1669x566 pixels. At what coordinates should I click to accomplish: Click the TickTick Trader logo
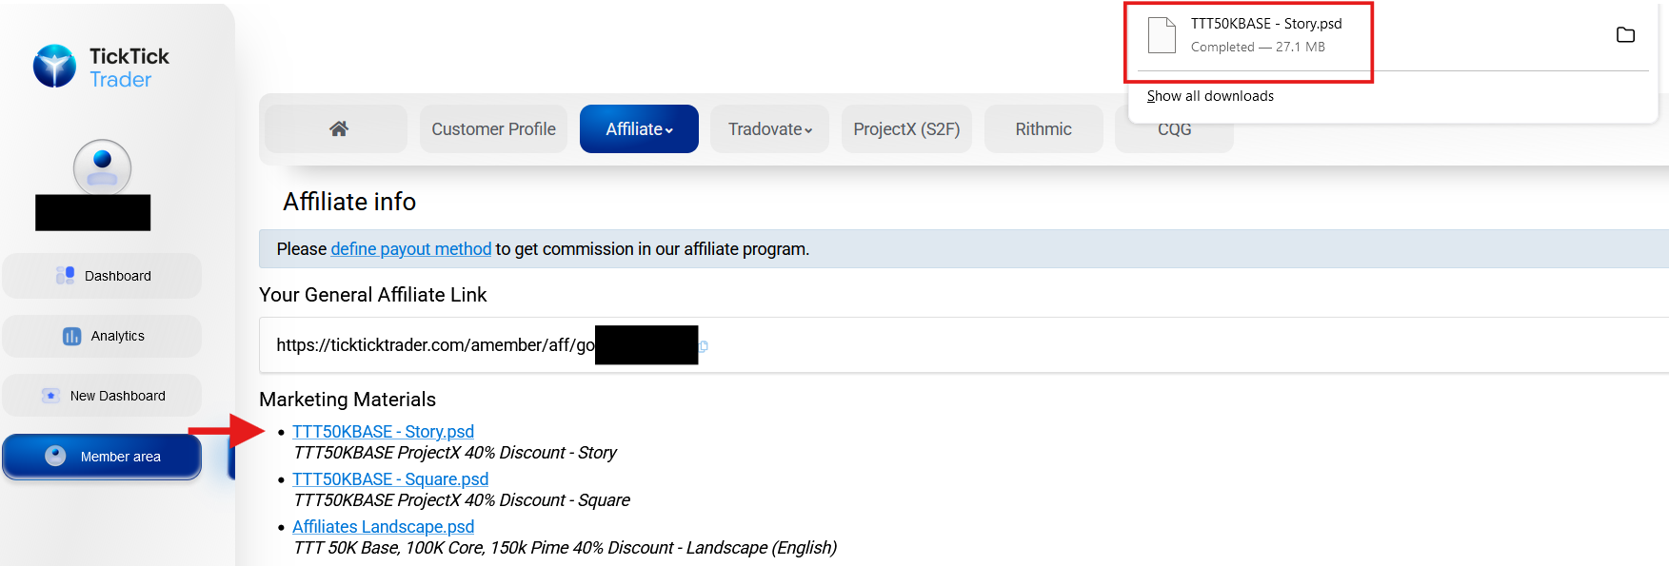[101, 67]
